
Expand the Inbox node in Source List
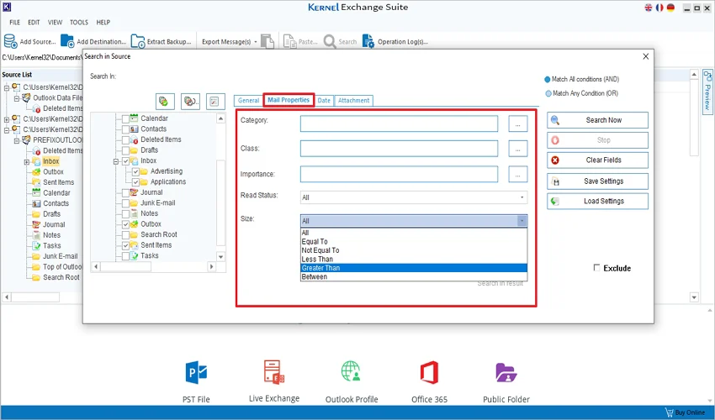click(x=26, y=162)
